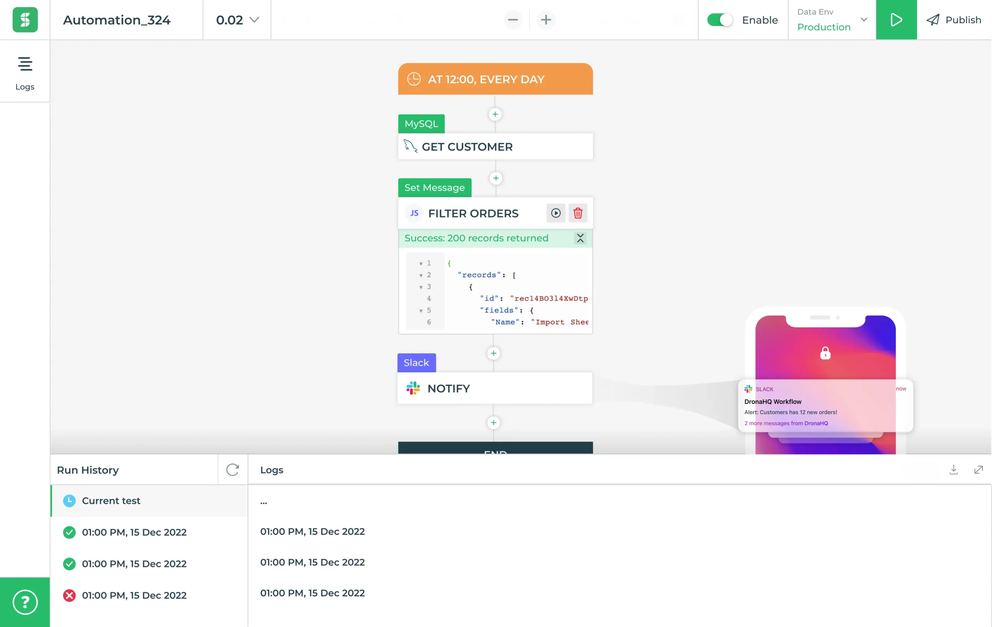Click the green play run button
Screen dimensions: 992x627
pos(896,20)
